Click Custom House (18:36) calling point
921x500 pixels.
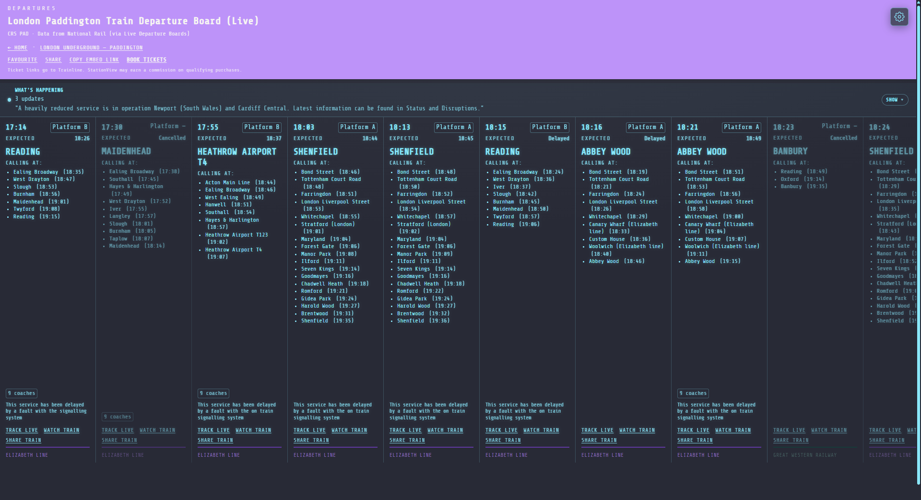pyautogui.click(x=620, y=239)
